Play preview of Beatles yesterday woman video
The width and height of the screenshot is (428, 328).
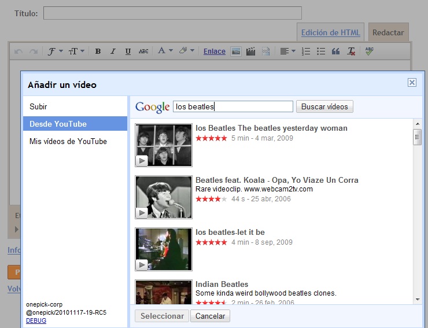click(142, 161)
